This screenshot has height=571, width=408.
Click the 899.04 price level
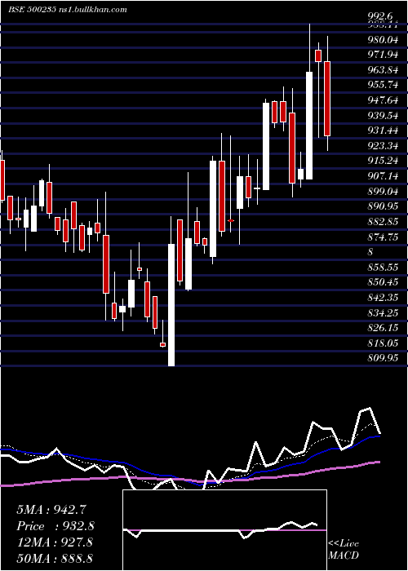pyautogui.click(x=383, y=191)
